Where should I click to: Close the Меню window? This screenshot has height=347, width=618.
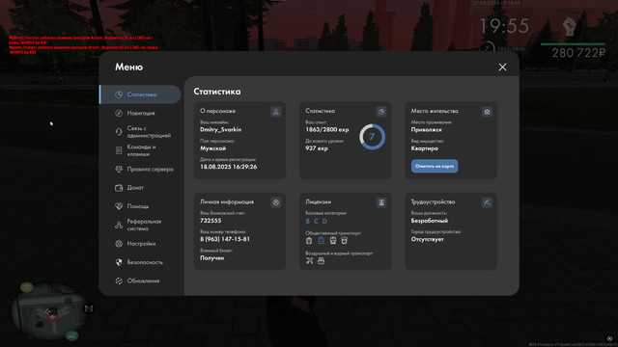pyautogui.click(x=502, y=67)
